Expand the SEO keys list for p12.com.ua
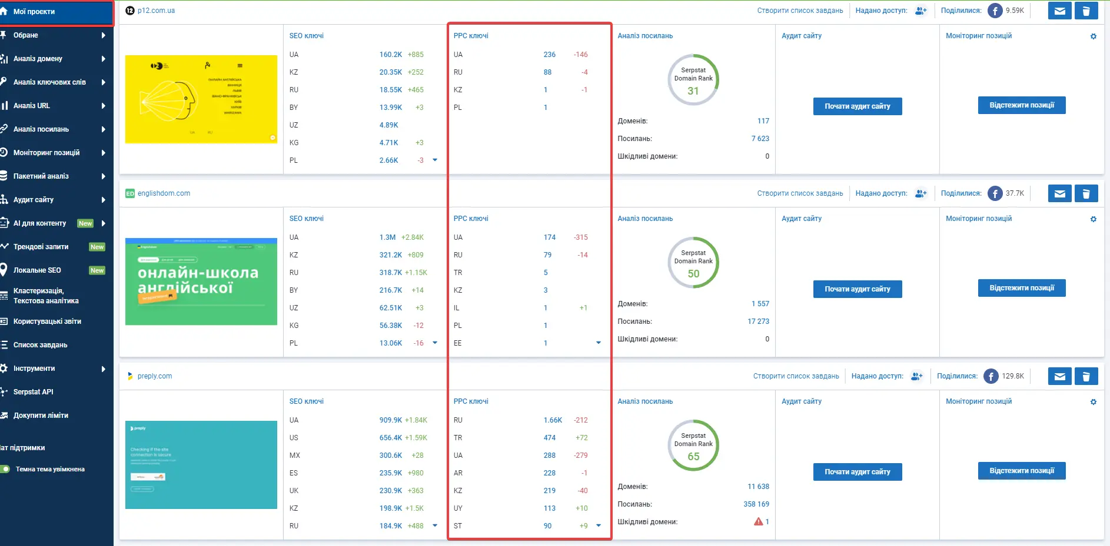1110x546 pixels. 435,160
